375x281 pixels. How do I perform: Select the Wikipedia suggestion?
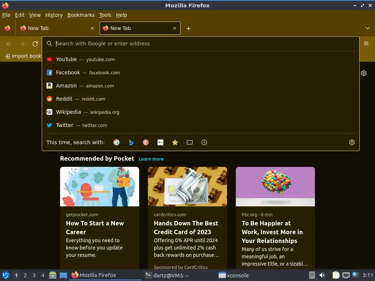200,112
